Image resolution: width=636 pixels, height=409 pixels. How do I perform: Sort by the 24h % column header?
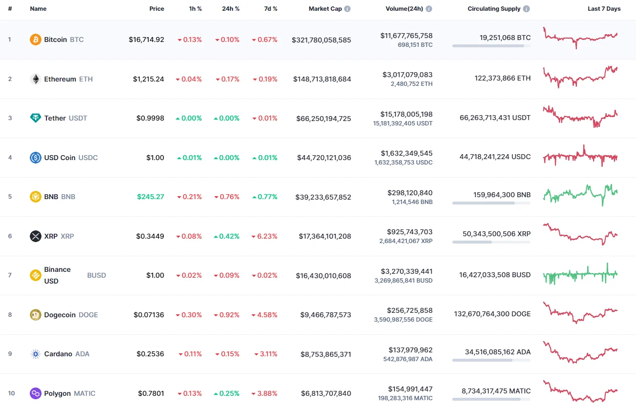pos(231,8)
